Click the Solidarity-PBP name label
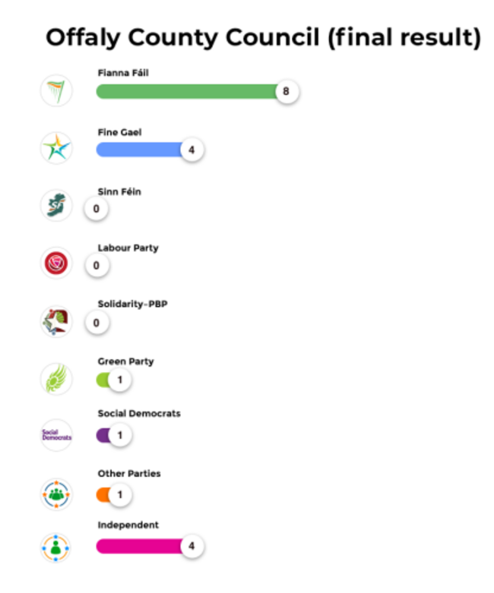The height and width of the screenshot is (593, 494). tap(132, 304)
